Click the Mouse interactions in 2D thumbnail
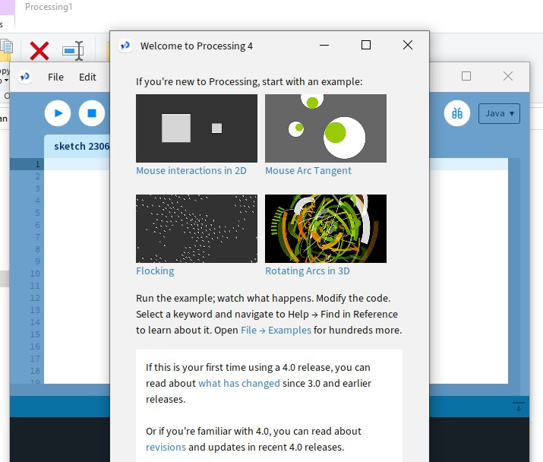This screenshot has width=543, height=462. [x=197, y=128]
